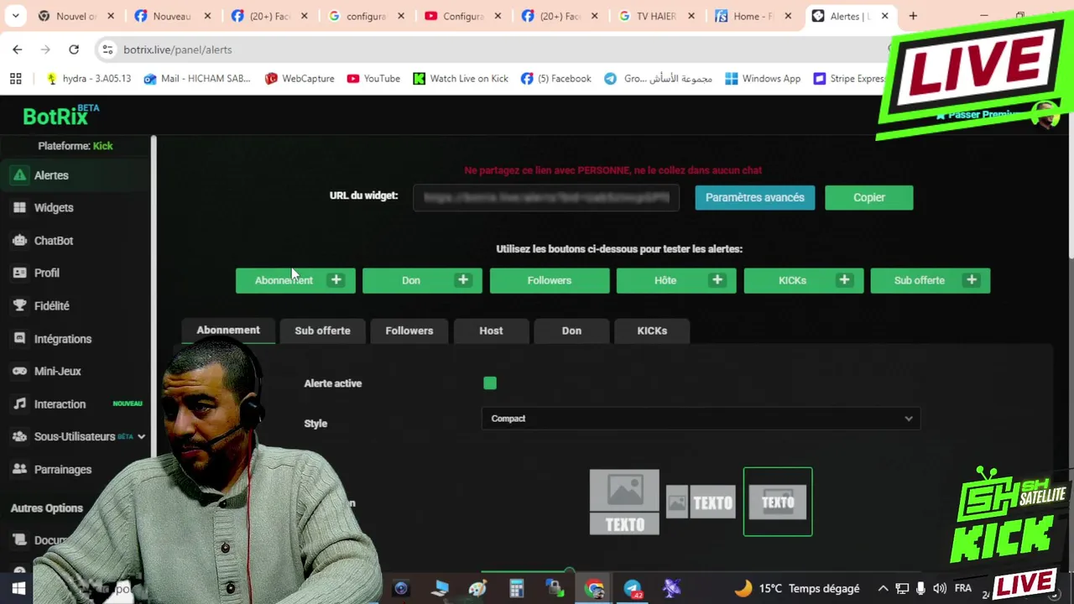This screenshot has height=604, width=1074.
Task: Open Mini-Jeux gamepad icon
Action: tap(18, 371)
